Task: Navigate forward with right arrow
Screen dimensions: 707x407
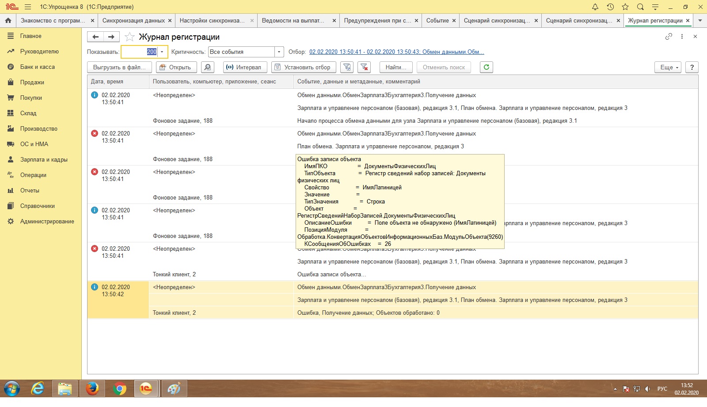Action: tap(111, 37)
